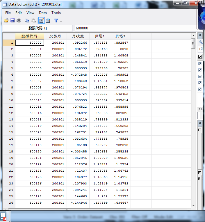Click the cell reference box 股票代码[1]
The width and height of the screenshot is (205, 222).
click(x=38, y=28)
